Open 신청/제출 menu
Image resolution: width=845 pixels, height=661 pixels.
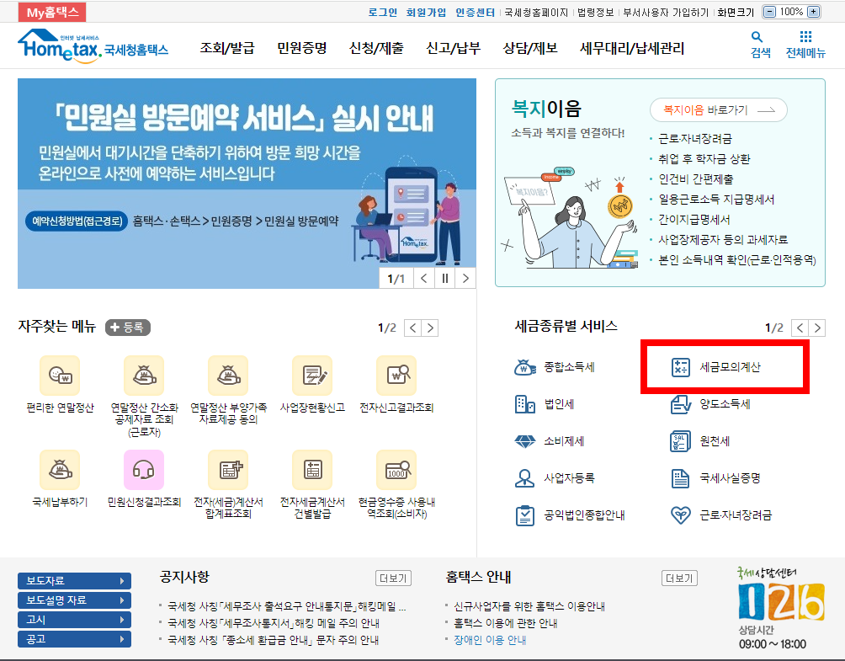(376, 49)
